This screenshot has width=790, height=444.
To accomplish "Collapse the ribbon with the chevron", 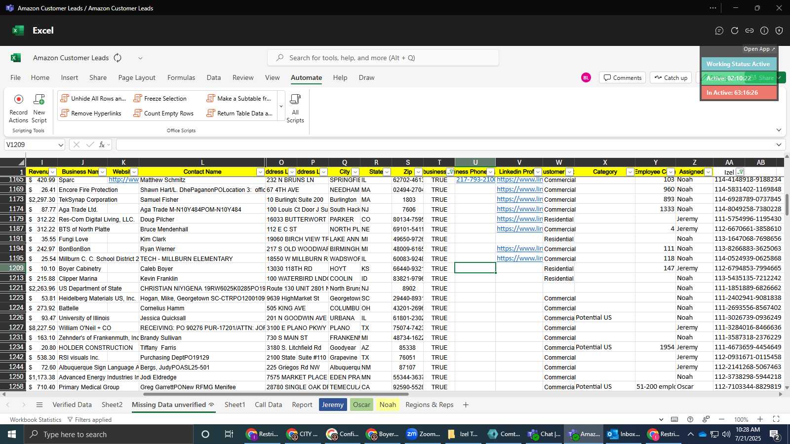I will pos(779,130).
